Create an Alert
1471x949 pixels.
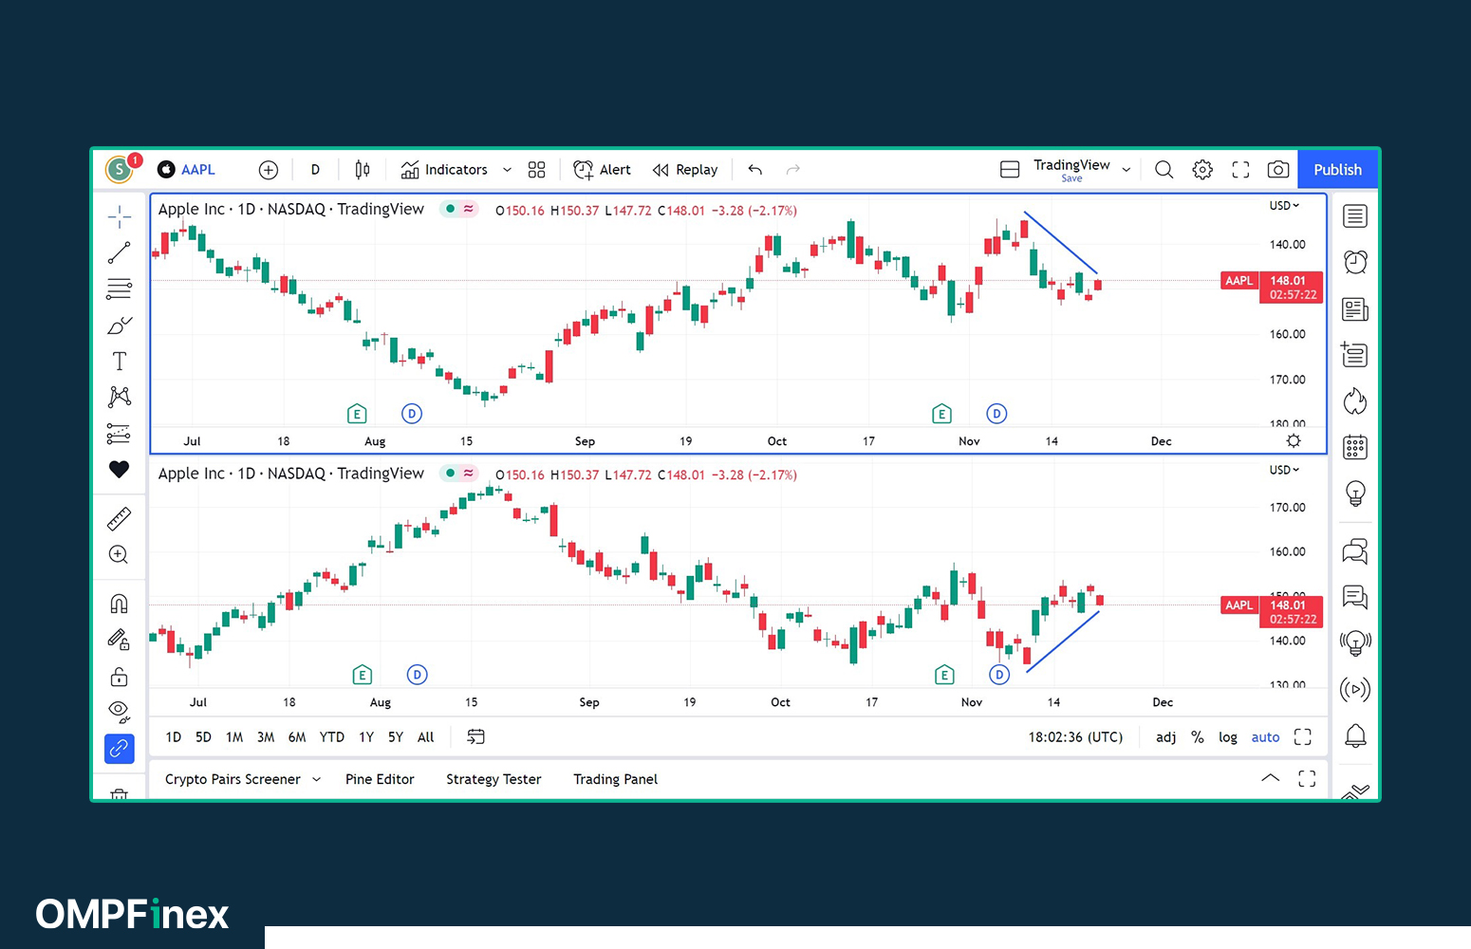(x=602, y=170)
